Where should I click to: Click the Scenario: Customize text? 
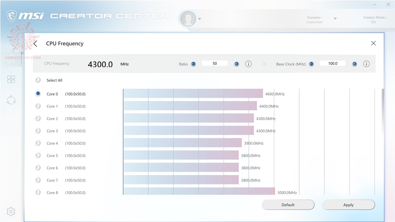(x=315, y=20)
